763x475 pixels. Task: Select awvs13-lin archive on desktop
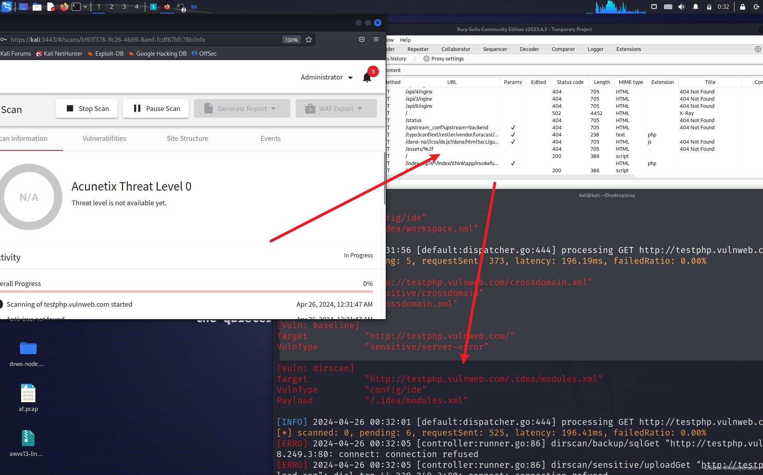(27, 443)
